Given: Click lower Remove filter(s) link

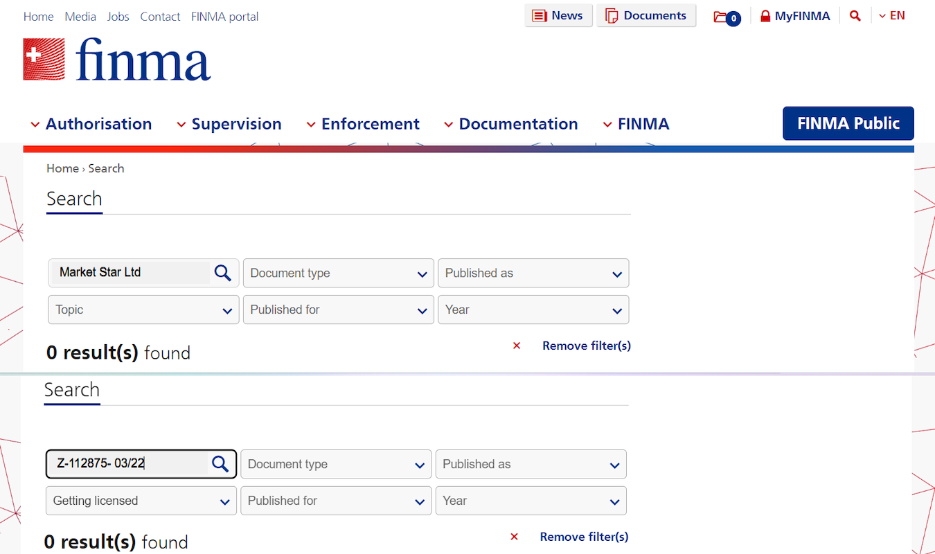Looking at the screenshot, I should [584, 537].
